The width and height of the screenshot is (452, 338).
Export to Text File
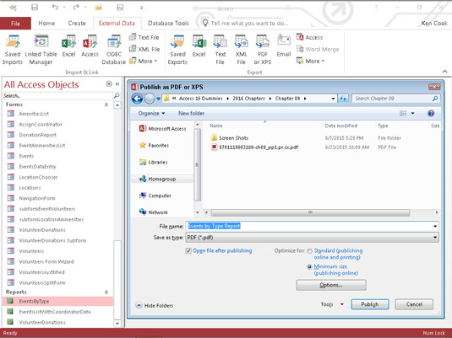click(x=220, y=50)
